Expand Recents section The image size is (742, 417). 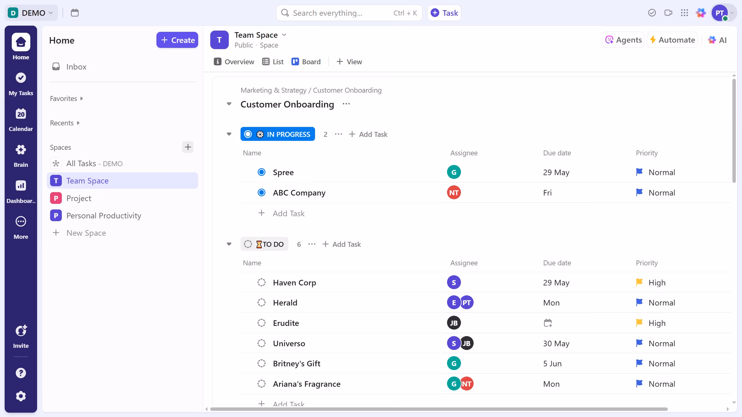coord(65,123)
